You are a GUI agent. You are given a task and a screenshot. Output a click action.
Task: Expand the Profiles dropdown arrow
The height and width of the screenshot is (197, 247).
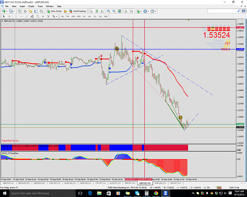click(x=14, y=11)
